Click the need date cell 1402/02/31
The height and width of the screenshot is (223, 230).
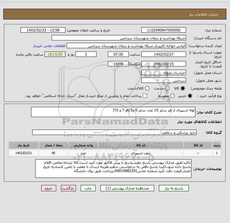point(24,153)
